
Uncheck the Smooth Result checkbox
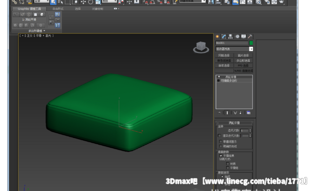pos(221,156)
